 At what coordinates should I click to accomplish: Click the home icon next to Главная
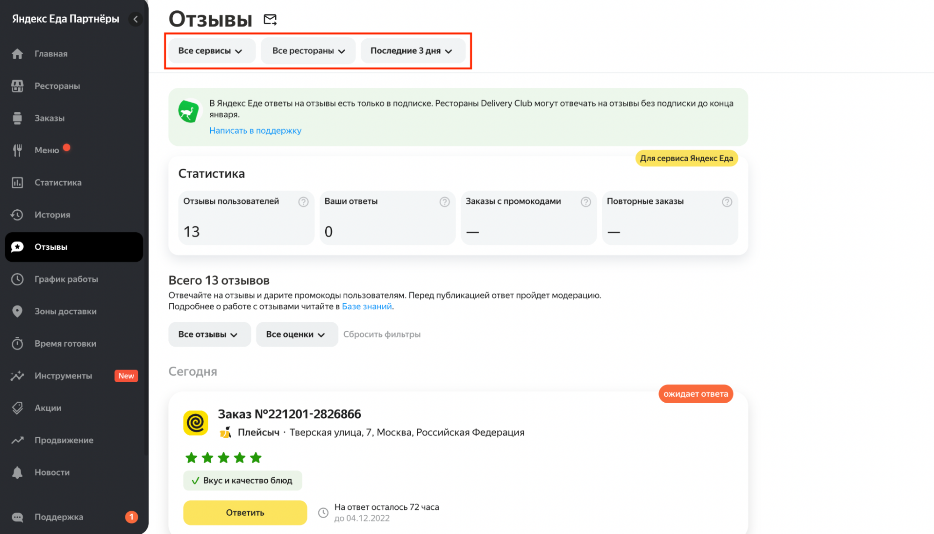(x=17, y=54)
